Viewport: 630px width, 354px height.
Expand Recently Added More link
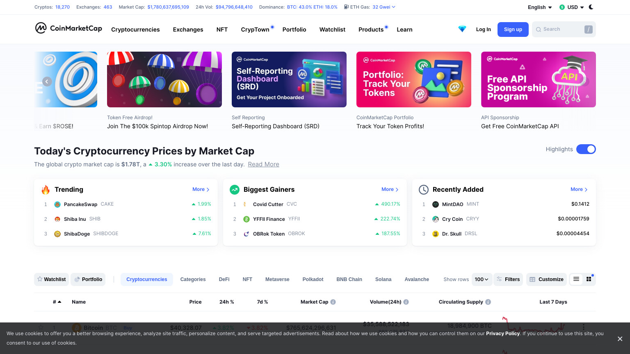point(579,189)
